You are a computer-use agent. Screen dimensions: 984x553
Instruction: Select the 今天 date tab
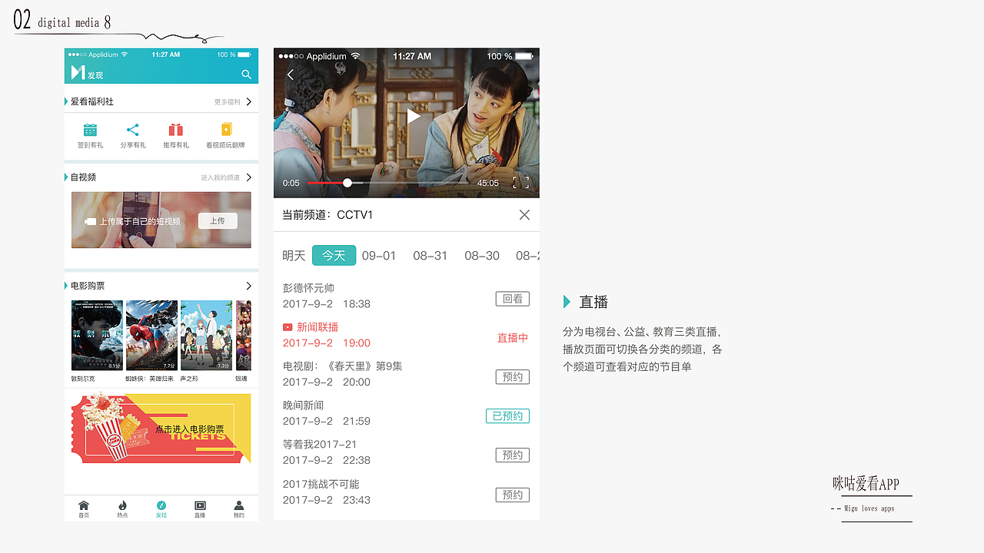click(x=334, y=256)
